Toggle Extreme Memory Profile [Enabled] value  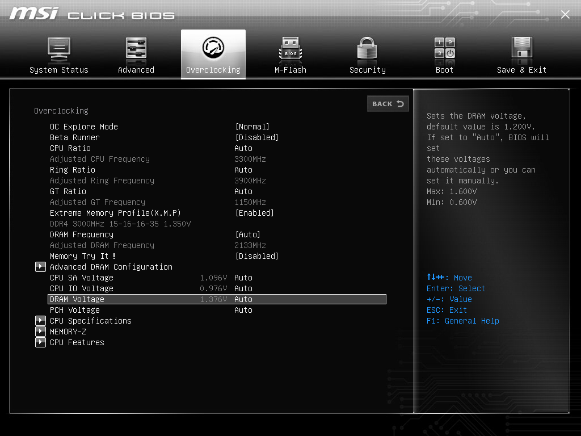coord(255,213)
